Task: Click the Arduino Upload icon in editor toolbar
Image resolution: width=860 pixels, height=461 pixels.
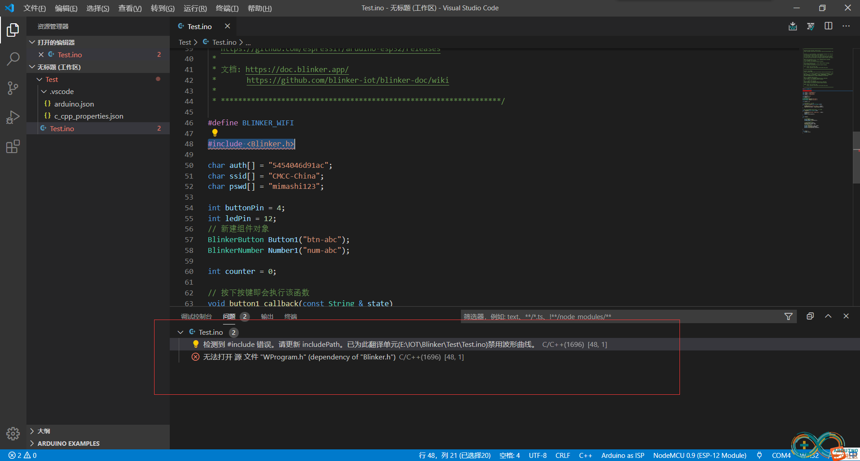Action: coord(793,26)
